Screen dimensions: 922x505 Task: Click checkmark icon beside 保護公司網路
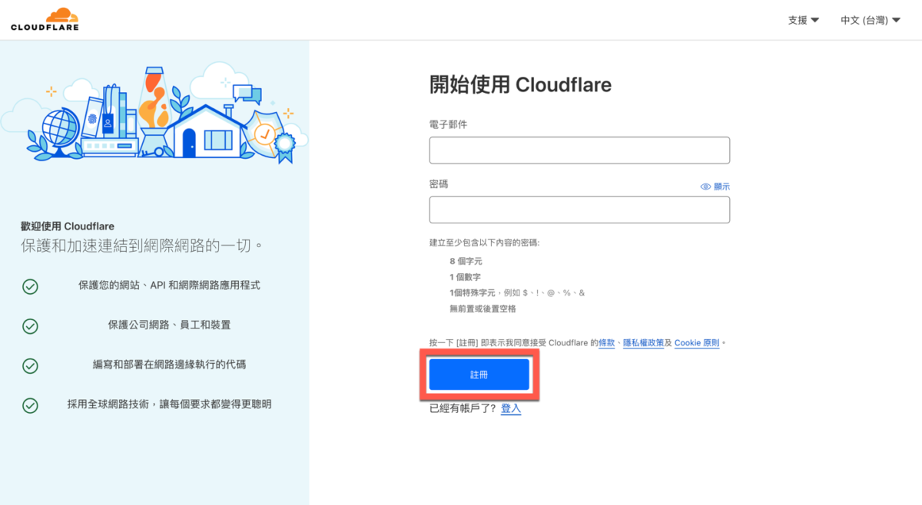30,326
